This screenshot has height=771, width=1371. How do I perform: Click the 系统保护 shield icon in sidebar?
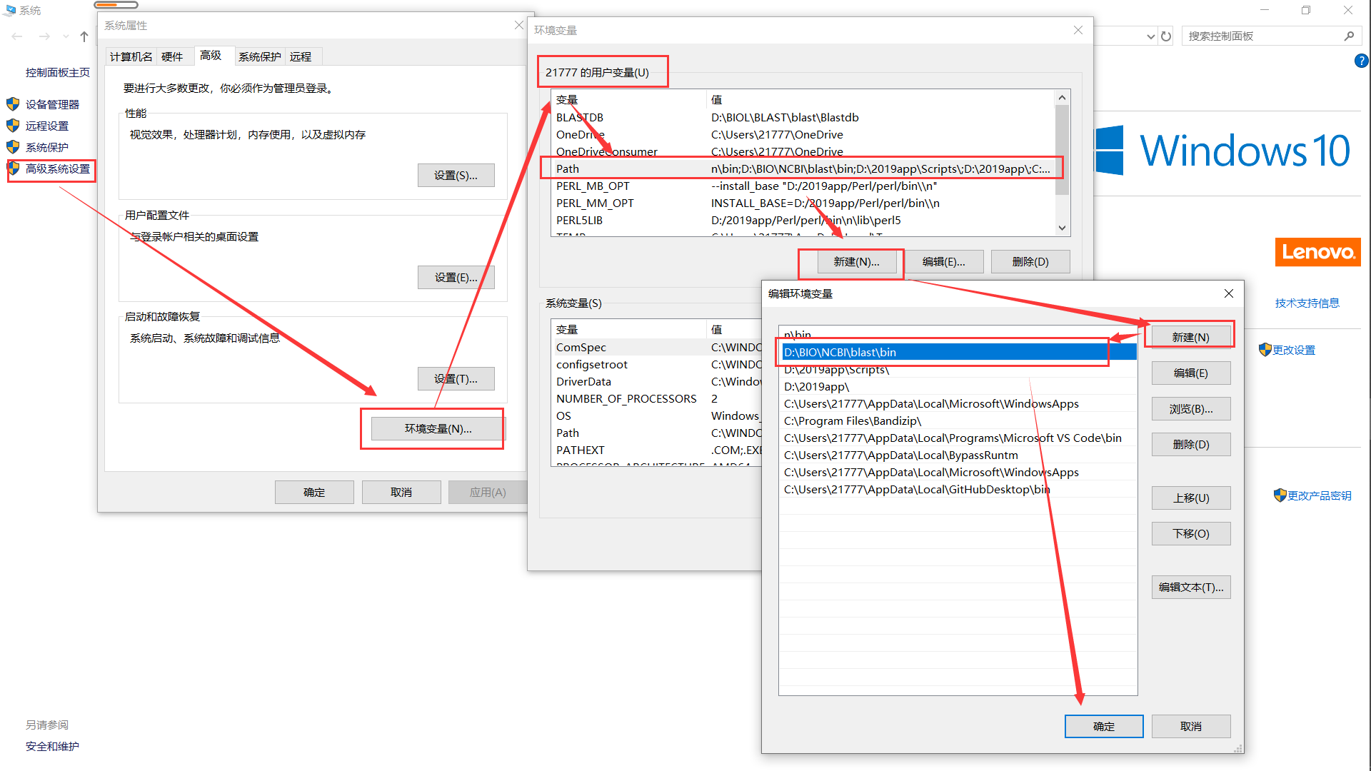point(13,147)
